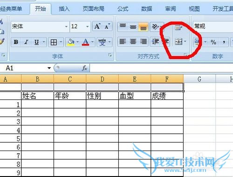
Task: Click the Copy icon in clipboard group
Action: point(2,32)
